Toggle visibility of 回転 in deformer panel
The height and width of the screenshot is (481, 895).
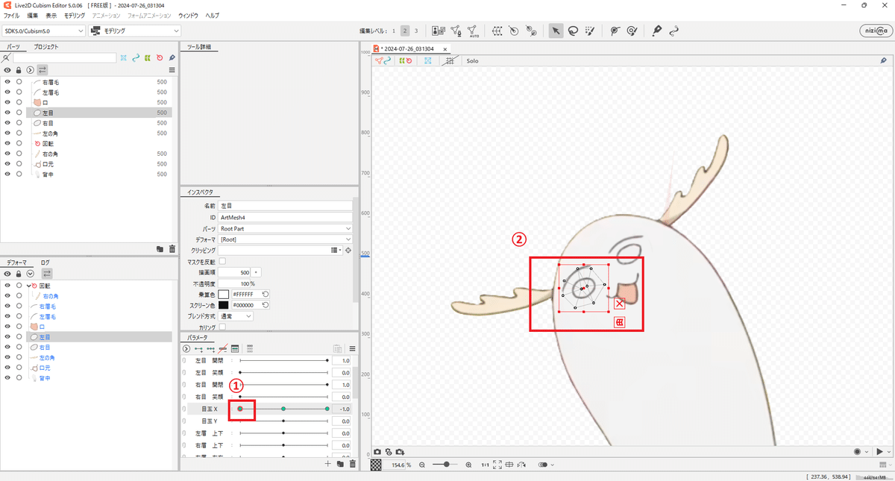point(7,286)
